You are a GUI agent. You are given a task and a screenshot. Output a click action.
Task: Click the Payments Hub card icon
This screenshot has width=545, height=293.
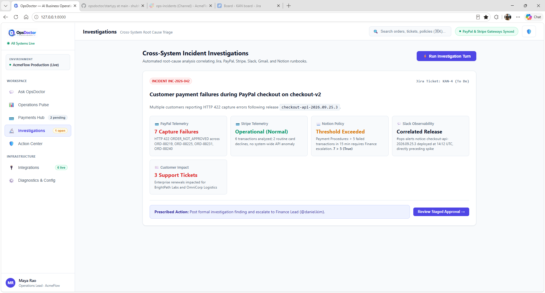click(x=11, y=118)
